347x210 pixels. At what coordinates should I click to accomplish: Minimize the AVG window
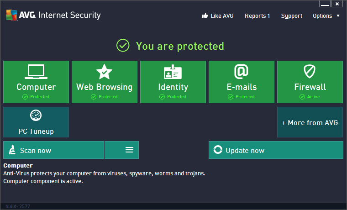[x=325, y=4]
